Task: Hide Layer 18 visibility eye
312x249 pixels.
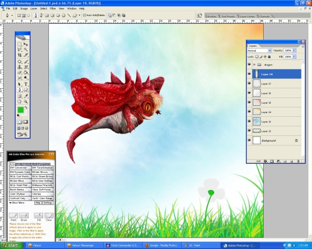Action: coord(249,74)
